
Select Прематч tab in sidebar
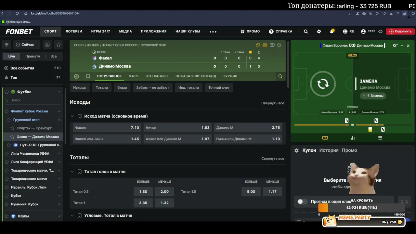coord(33,56)
